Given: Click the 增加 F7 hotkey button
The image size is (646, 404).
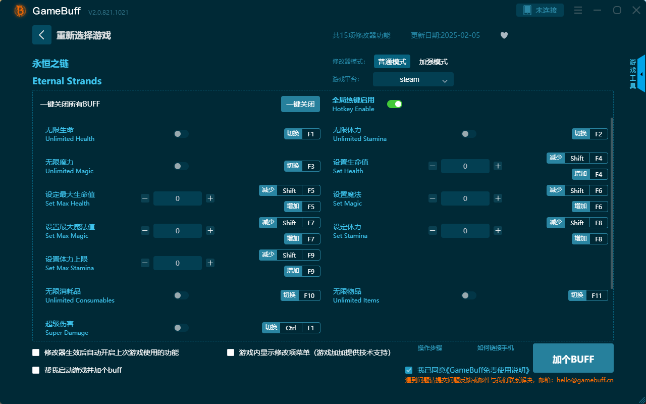Looking at the screenshot, I should pos(302,239).
